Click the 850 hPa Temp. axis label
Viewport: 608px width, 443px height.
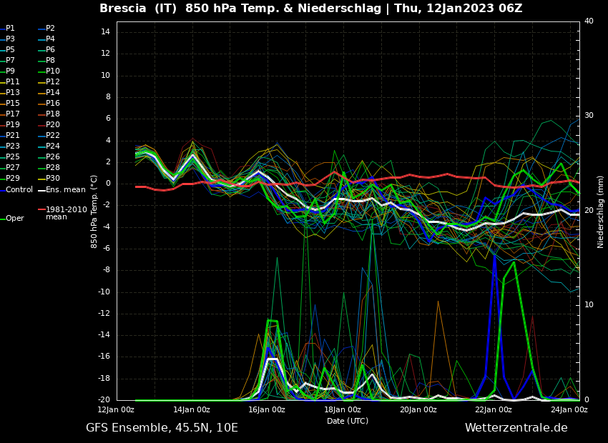coord(94,211)
